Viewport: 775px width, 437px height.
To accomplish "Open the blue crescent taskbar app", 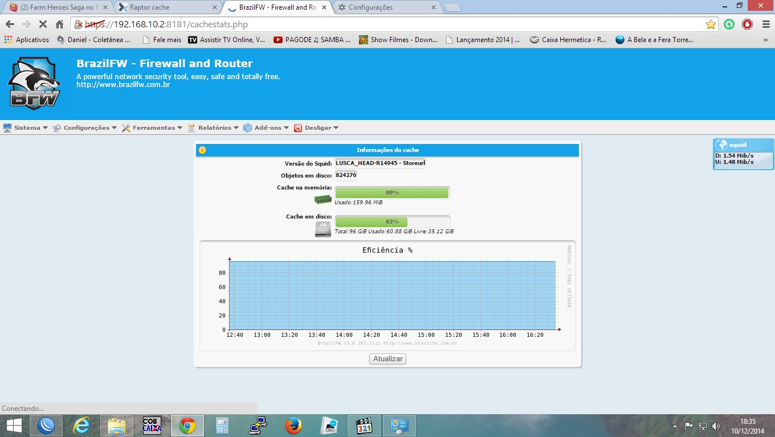I will 46,426.
